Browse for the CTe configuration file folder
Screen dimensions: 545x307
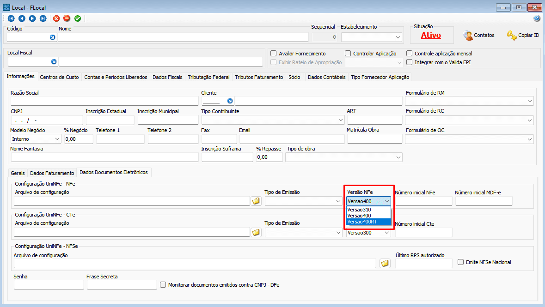tap(256, 232)
